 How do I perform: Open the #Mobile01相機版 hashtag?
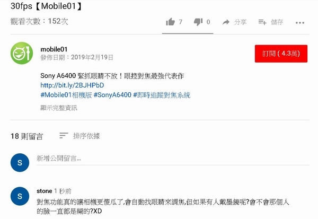pos(66,95)
